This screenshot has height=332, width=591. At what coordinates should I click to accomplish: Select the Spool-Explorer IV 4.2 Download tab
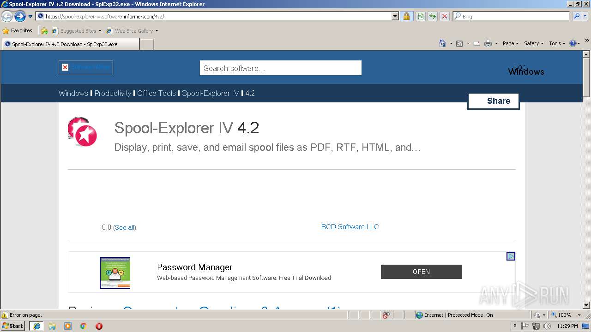tap(70, 44)
